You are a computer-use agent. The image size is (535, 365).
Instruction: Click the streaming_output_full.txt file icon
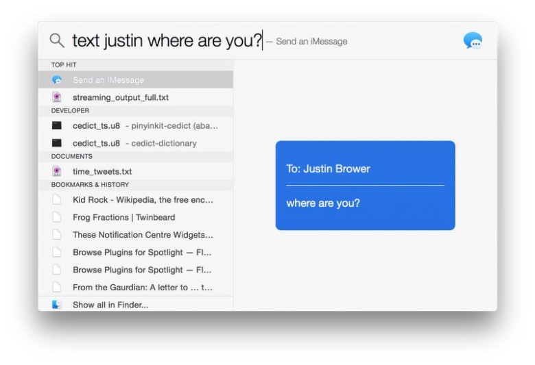(57, 97)
